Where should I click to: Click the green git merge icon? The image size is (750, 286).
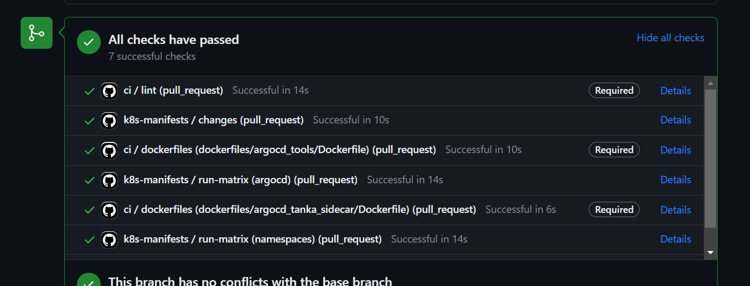pos(37,33)
